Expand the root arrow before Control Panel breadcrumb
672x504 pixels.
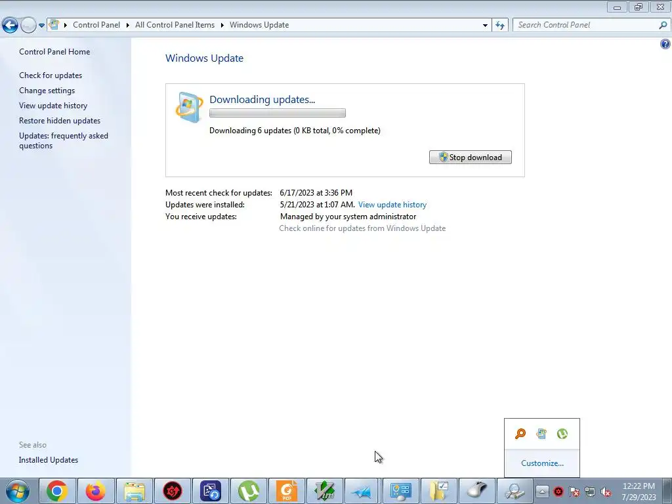(66, 25)
